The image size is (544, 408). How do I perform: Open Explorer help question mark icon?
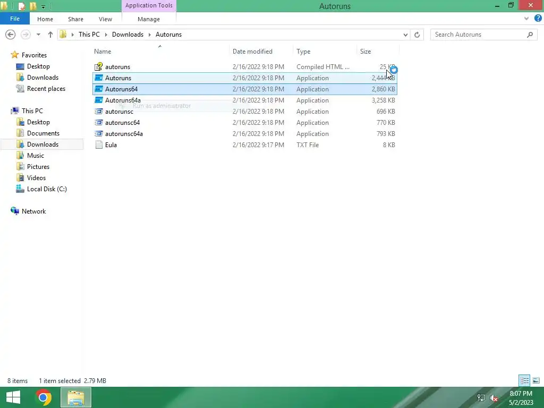click(x=538, y=19)
